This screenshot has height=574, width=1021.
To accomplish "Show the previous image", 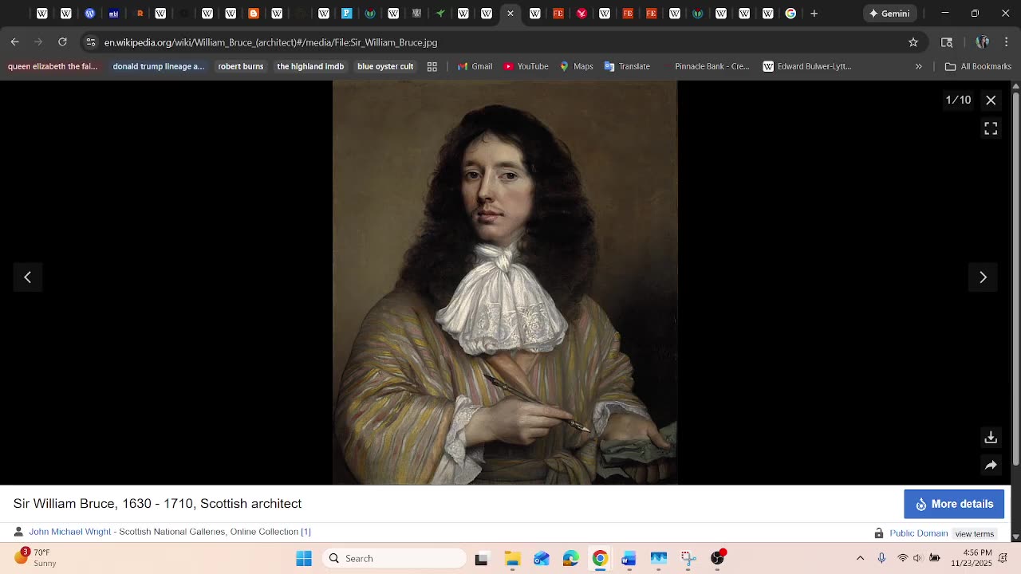I will coord(28,277).
